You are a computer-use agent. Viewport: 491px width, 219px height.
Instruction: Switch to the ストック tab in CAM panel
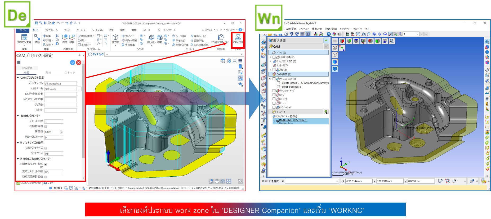click(x=70, y=72)
